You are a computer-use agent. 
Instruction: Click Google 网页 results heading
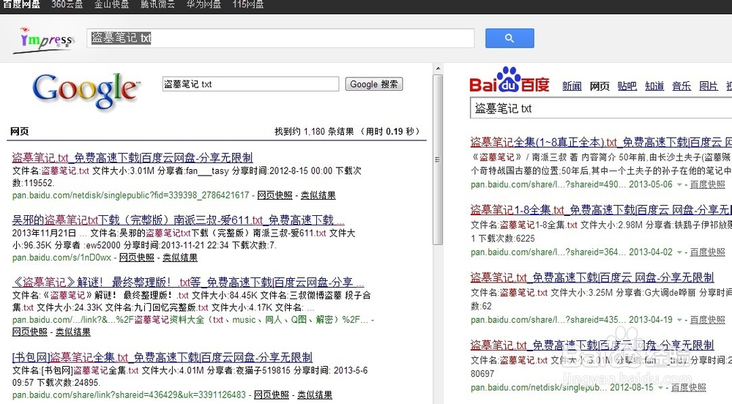pos(20,132)
